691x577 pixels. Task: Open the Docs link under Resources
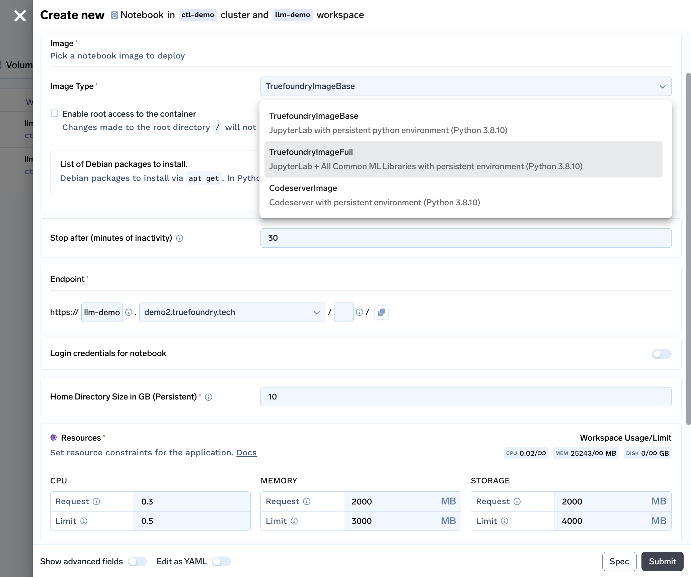[246, 453]
